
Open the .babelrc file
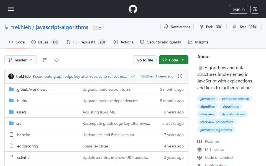tap(23, 135)
